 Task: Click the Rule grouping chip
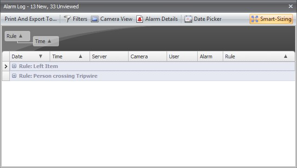tap(17, 36)
